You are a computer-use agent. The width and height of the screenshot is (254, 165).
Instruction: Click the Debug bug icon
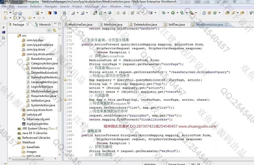click(164, 13)
